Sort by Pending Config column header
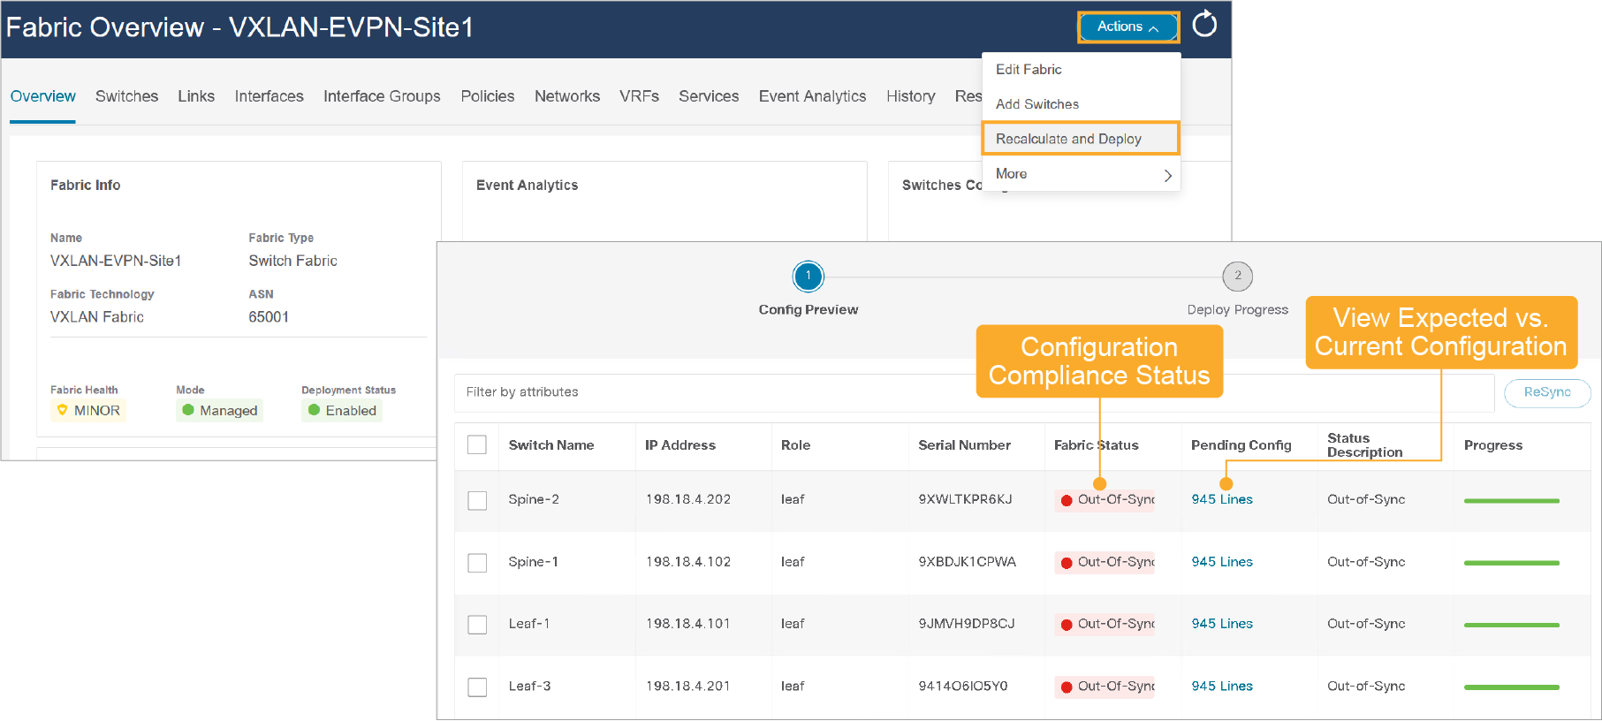 1241,445
